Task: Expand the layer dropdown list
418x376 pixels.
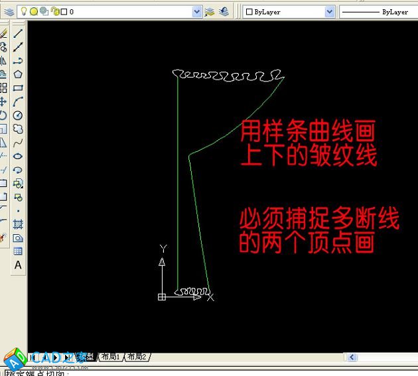Action: click(x=196, y=11)
